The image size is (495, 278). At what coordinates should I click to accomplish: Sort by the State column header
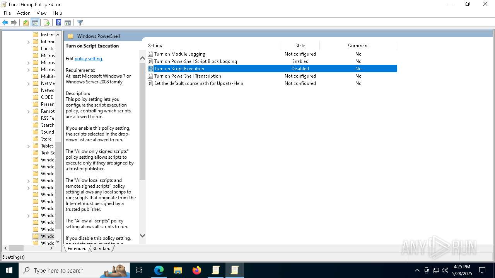pos(300,46)
